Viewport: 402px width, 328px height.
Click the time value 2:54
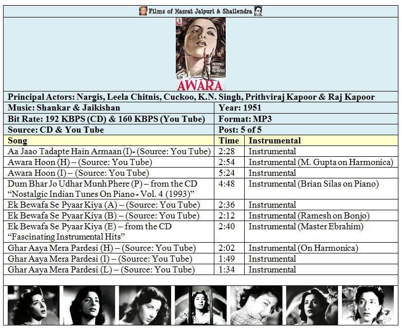pyautogui.click(x=226, y=162)
